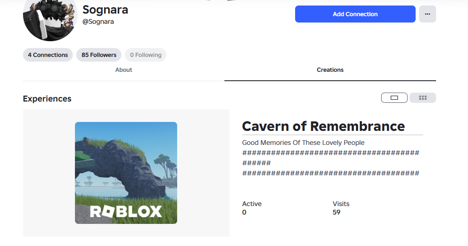Open the 4 Connections list

point(48,55)
